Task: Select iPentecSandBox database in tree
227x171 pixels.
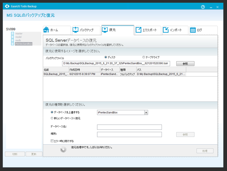Action: click(x=24, y=44)
